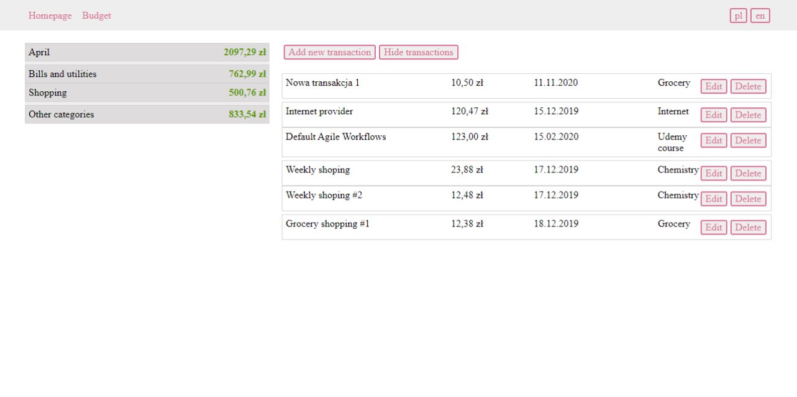Delete the Weekly shoping transaction
Viewport: 797px width, 397px height.
[749, 173]
